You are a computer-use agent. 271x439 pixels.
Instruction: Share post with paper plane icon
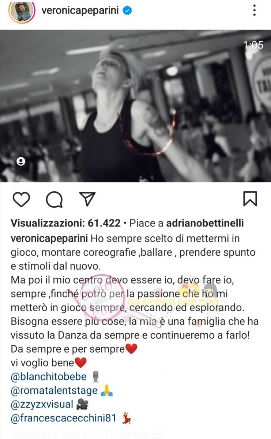click(x=87, y=199)
